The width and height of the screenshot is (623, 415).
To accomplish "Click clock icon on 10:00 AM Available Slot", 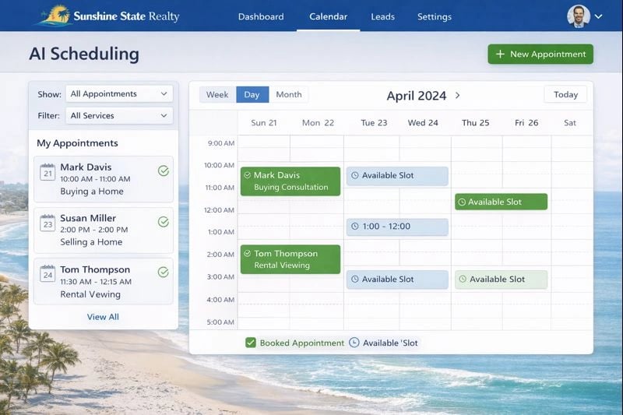I will coord(355,175).
